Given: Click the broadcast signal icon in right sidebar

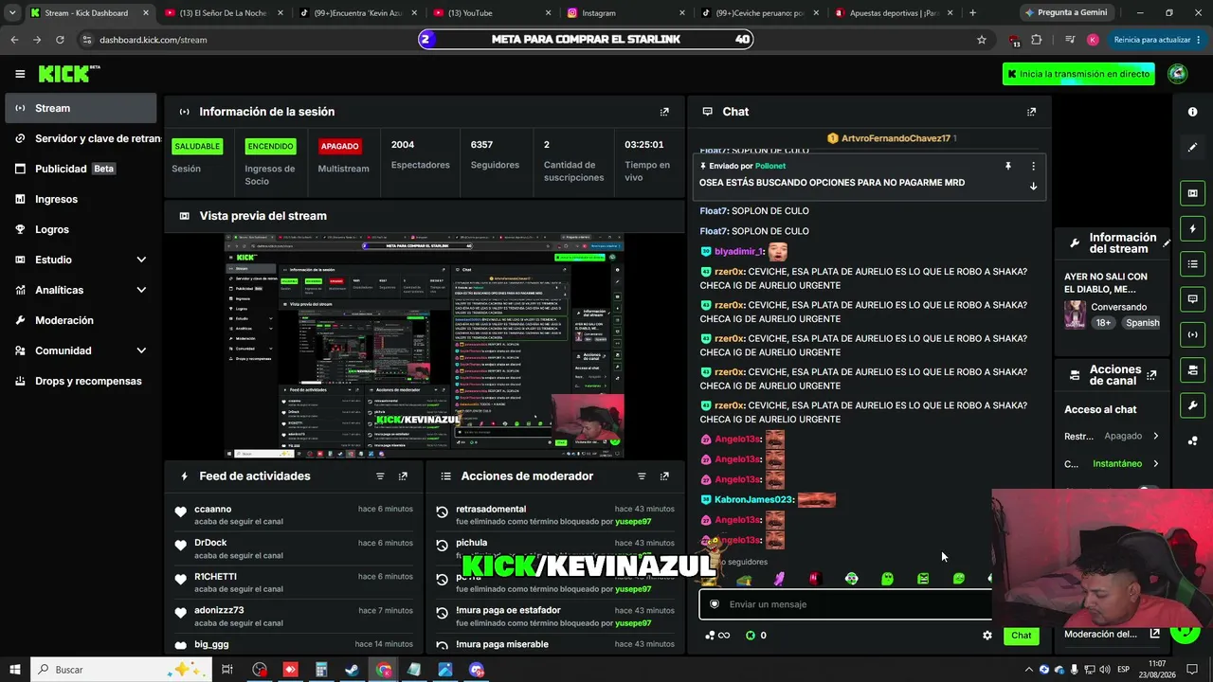Looking at the screenshot, I should click(1192, 334).
